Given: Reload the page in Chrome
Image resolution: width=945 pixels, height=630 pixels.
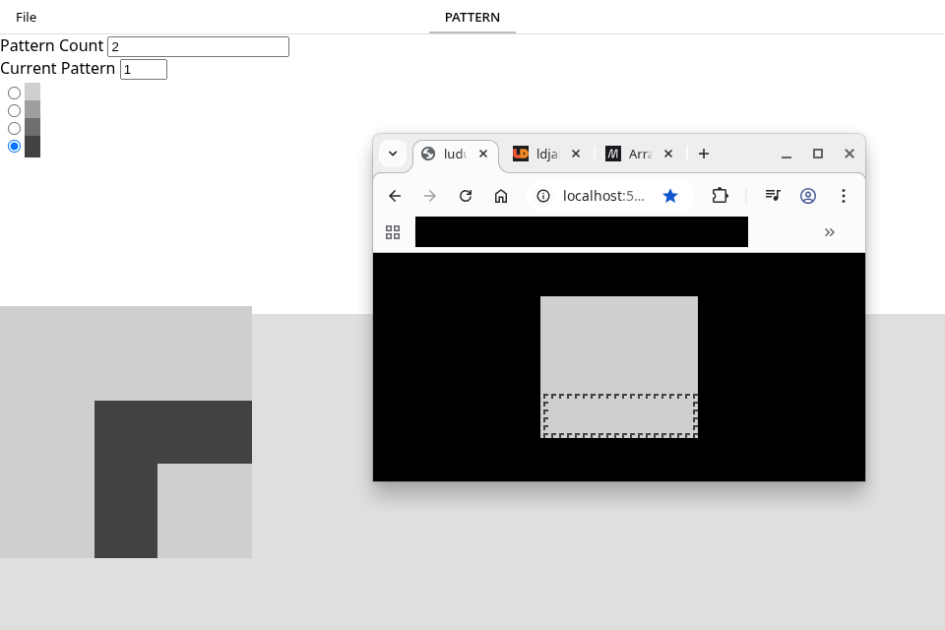Looking at the screenshot, I should pyautogui.click(x=466, y=196).
